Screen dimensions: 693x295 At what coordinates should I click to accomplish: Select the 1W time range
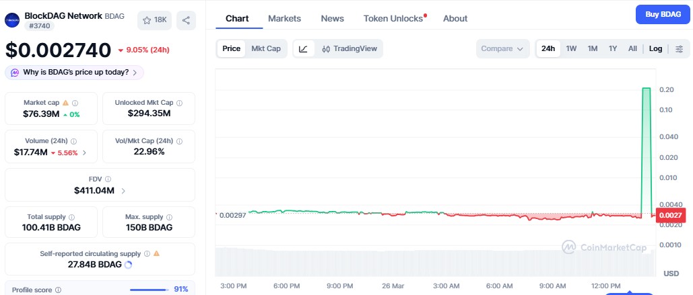click(572, 48)
